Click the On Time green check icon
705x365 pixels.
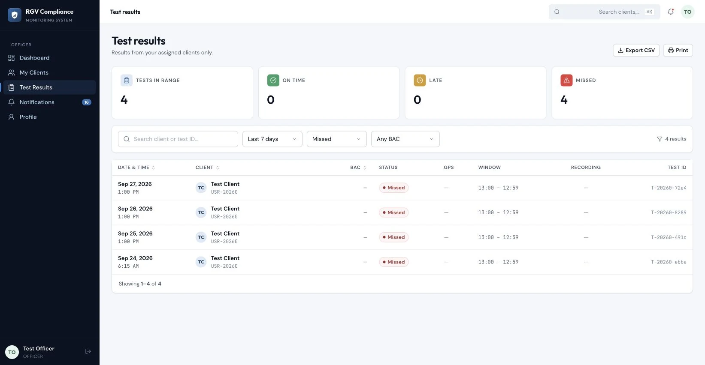(273, 80)
